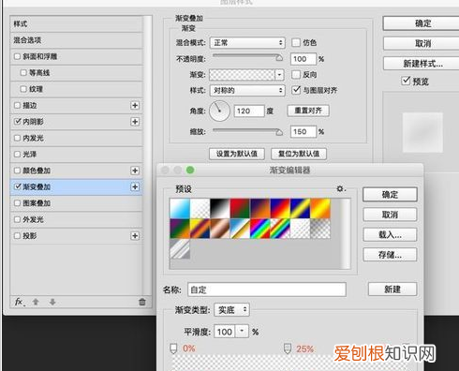Click the 存储... button

(x=390, y=255)
